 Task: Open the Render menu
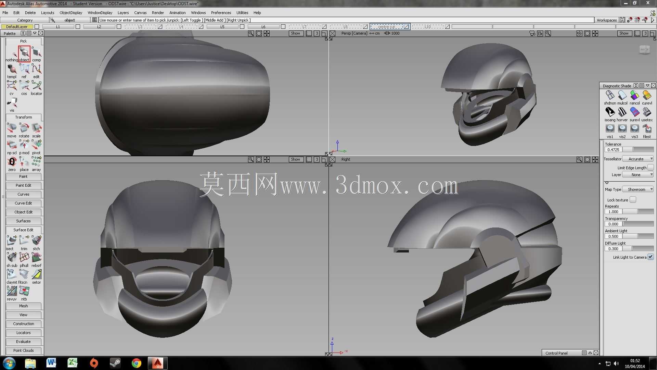coord(158,13)
